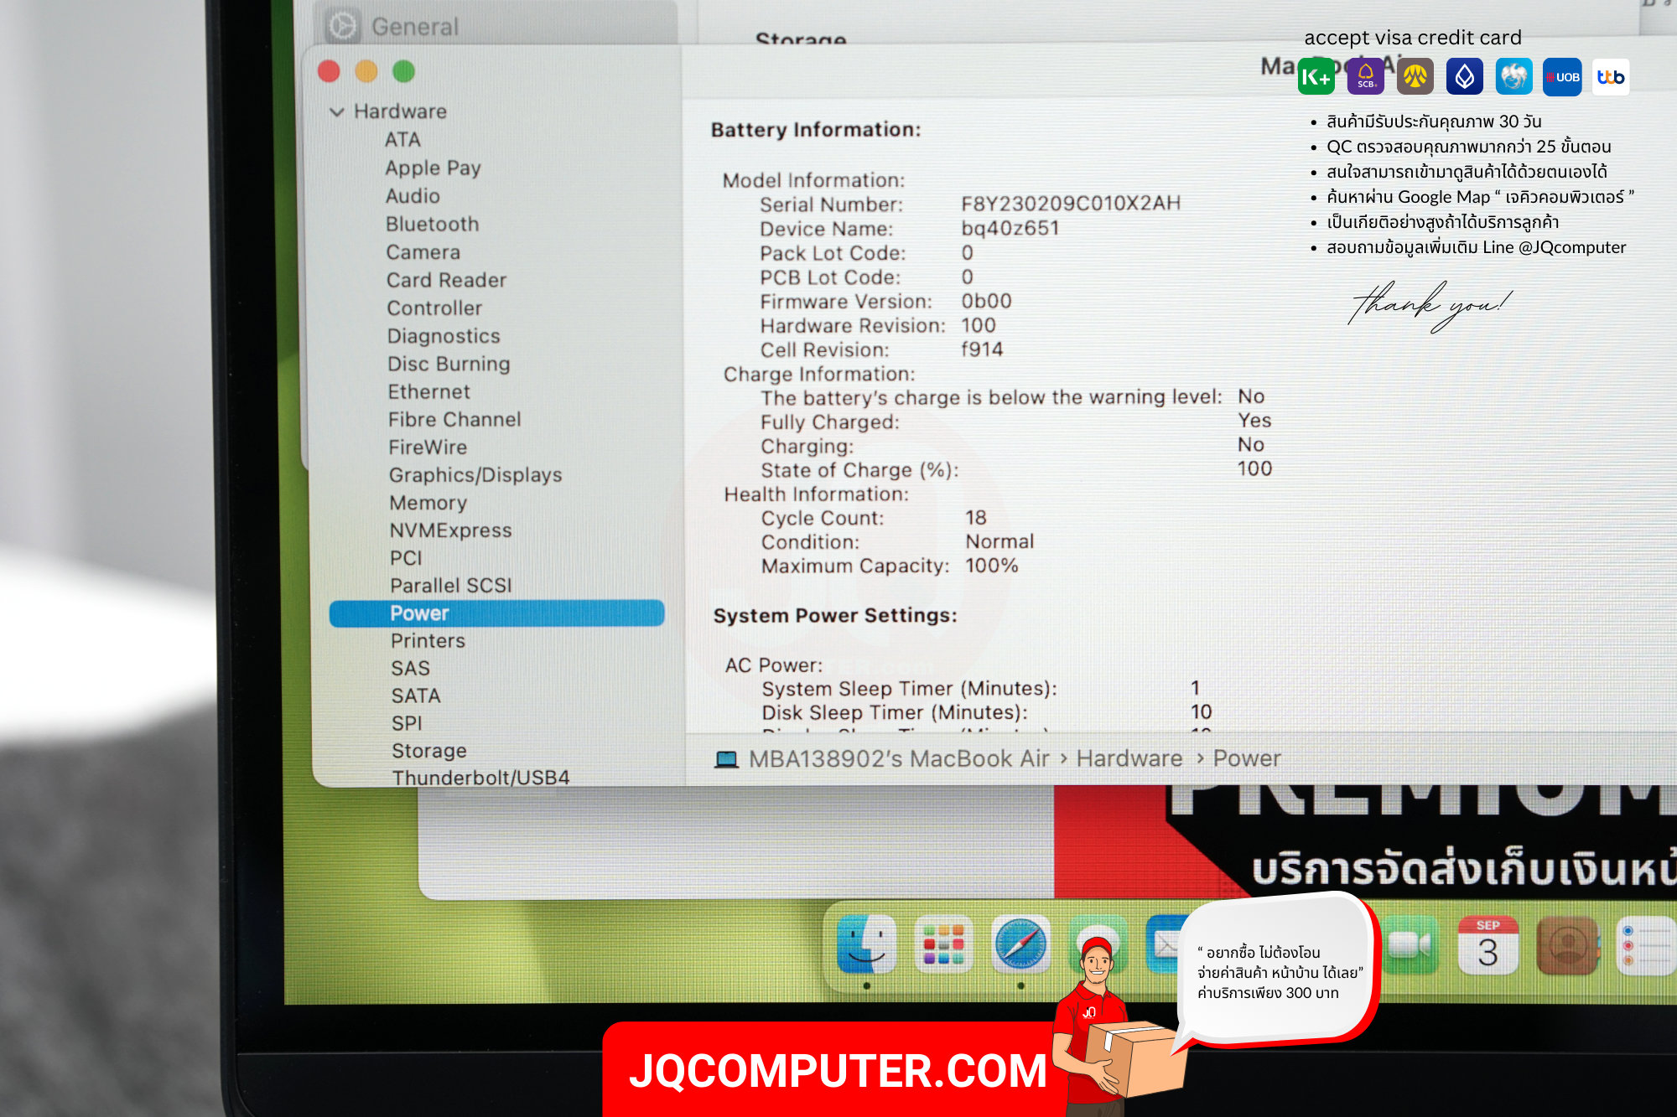Click the yellow minimize window button
1677x1117 pixels.
pos(366,71)
